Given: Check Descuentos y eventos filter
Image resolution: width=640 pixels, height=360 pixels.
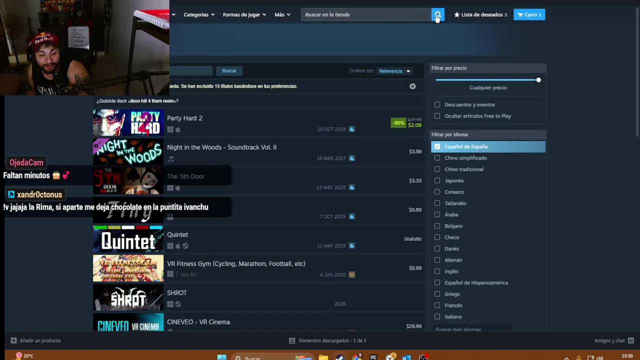Looking at the screenshot, I should point(437,104).
